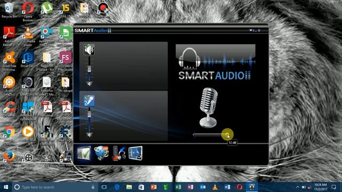Select the Free Video Cutter shortcut
The image size is (342, 192).
tap(28, 160)
